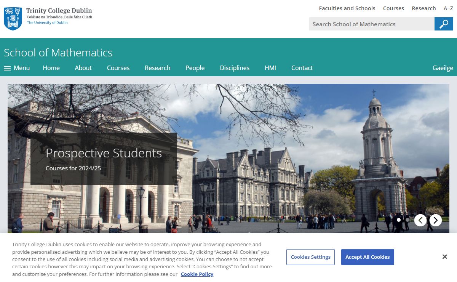The height and width of the screenshot is (282, 457).
Task: Go to Home in navigation bar
Action: click(51, 68)
